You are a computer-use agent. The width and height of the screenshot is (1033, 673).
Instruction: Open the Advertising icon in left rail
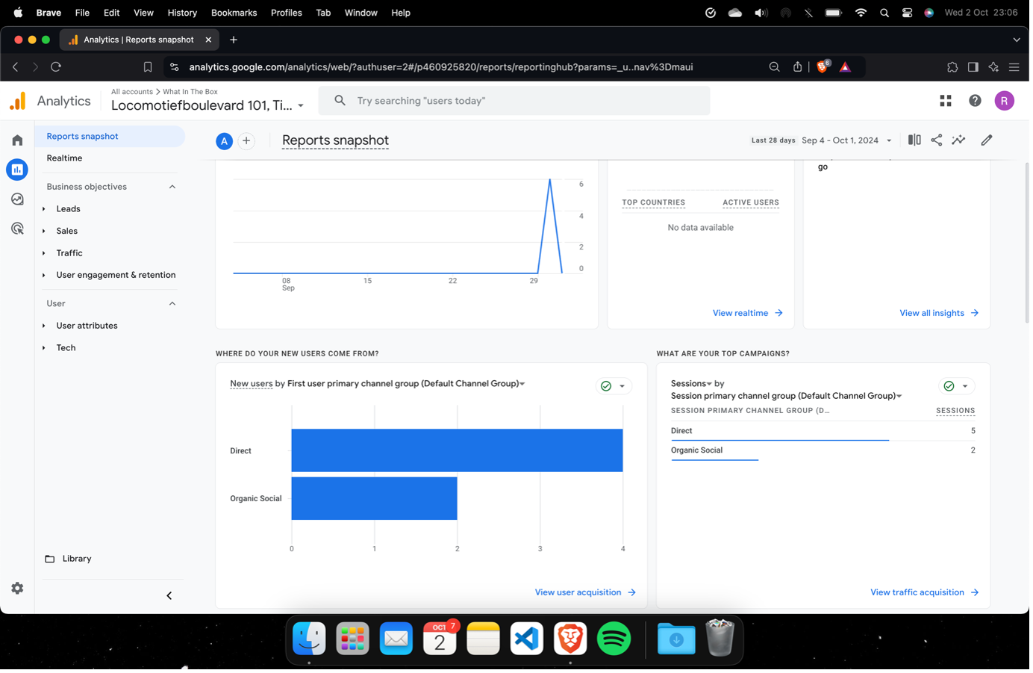click(17, 229)
